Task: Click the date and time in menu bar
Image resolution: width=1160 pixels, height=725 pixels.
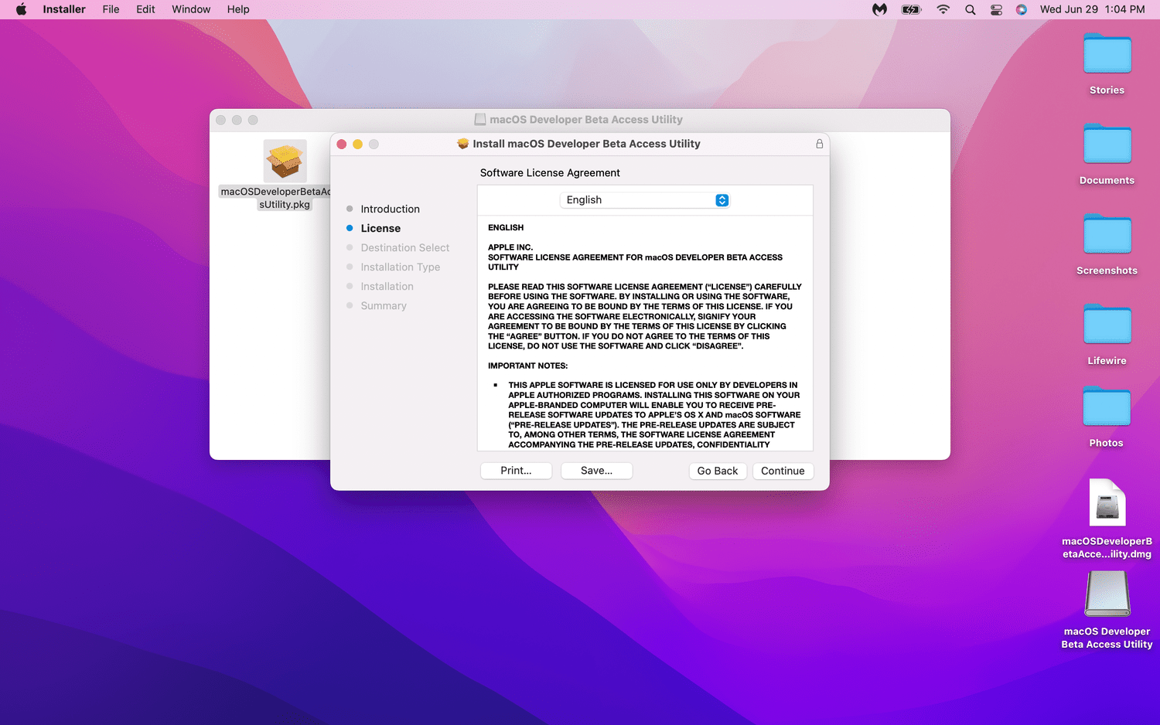Action: click(1092, 9)
